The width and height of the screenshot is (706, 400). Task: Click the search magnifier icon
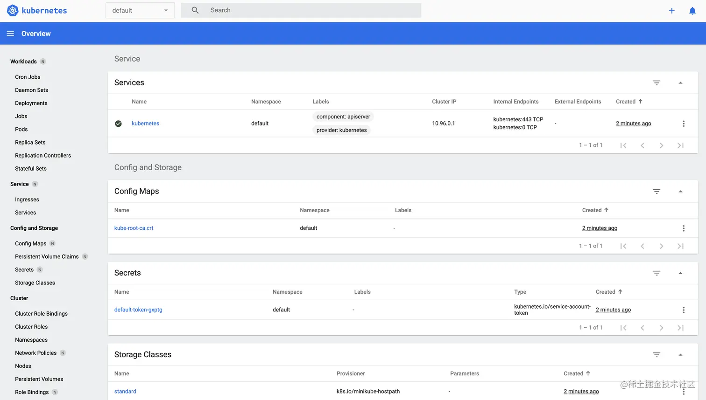pyautogui.click(x=195, y=10)
